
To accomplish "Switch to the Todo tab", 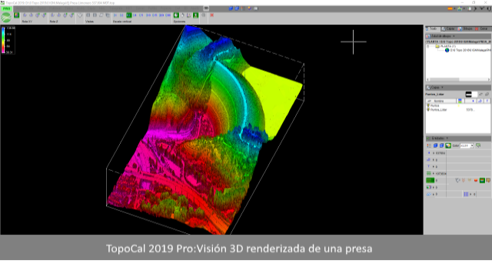I will (432, 29).
